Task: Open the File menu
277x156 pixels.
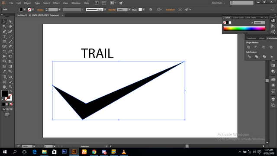Action: (x=11, y=3)
